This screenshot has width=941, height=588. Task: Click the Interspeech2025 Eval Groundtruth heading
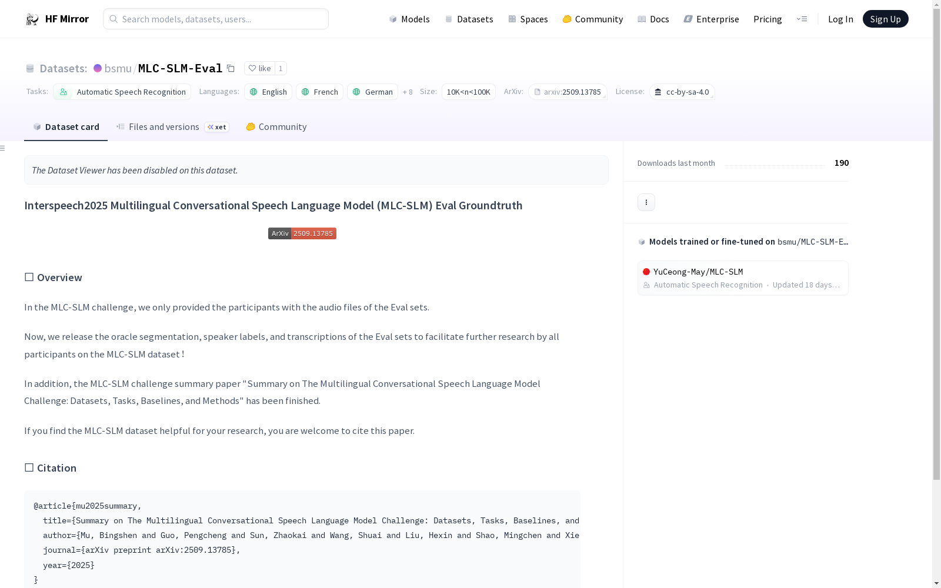(273, 205)
